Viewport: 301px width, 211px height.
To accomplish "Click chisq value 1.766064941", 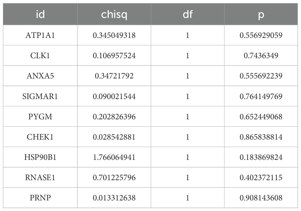I will [114, 157].
